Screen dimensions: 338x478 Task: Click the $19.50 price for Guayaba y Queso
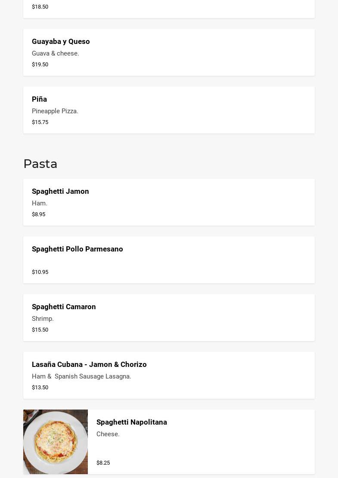pos(40,65)
